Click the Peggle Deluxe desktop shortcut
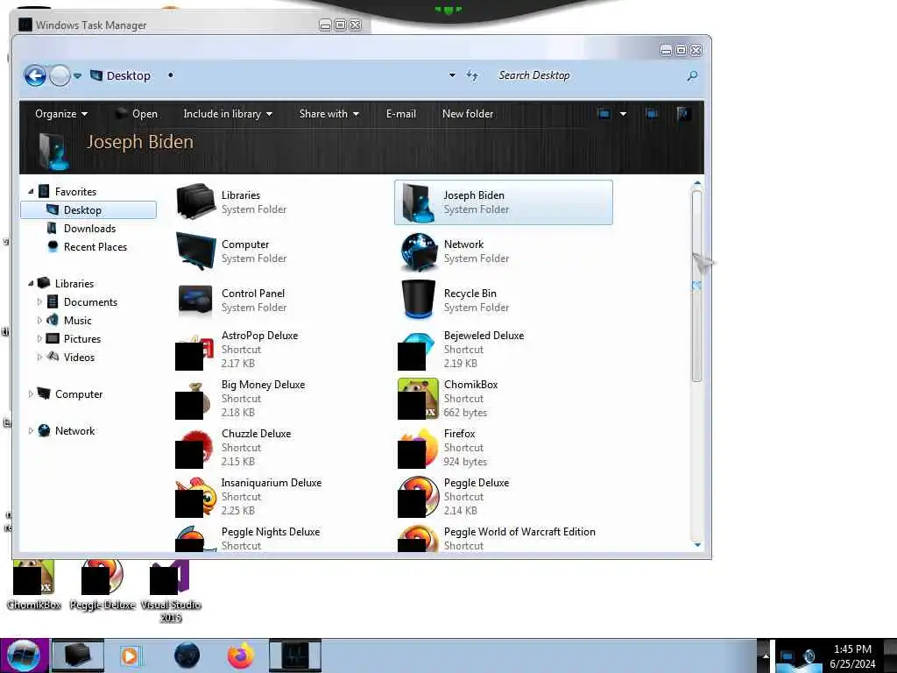The image size is (897, 673). [102, 584]
